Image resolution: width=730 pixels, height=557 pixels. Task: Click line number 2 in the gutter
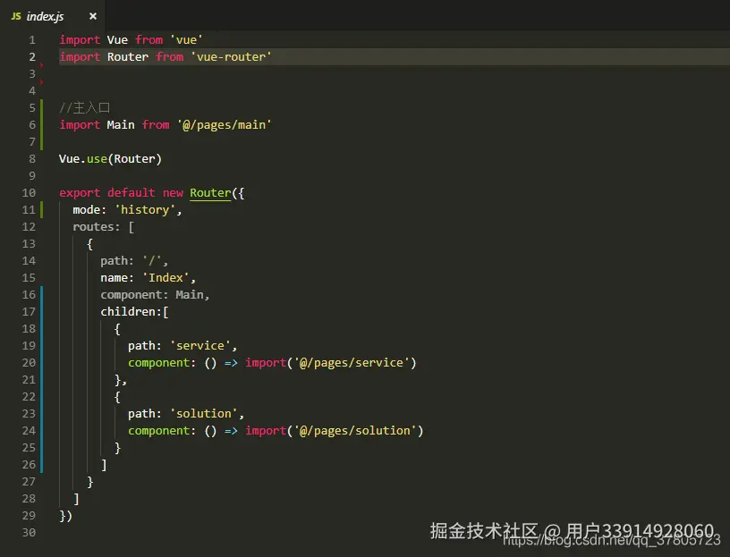(32, 56)
